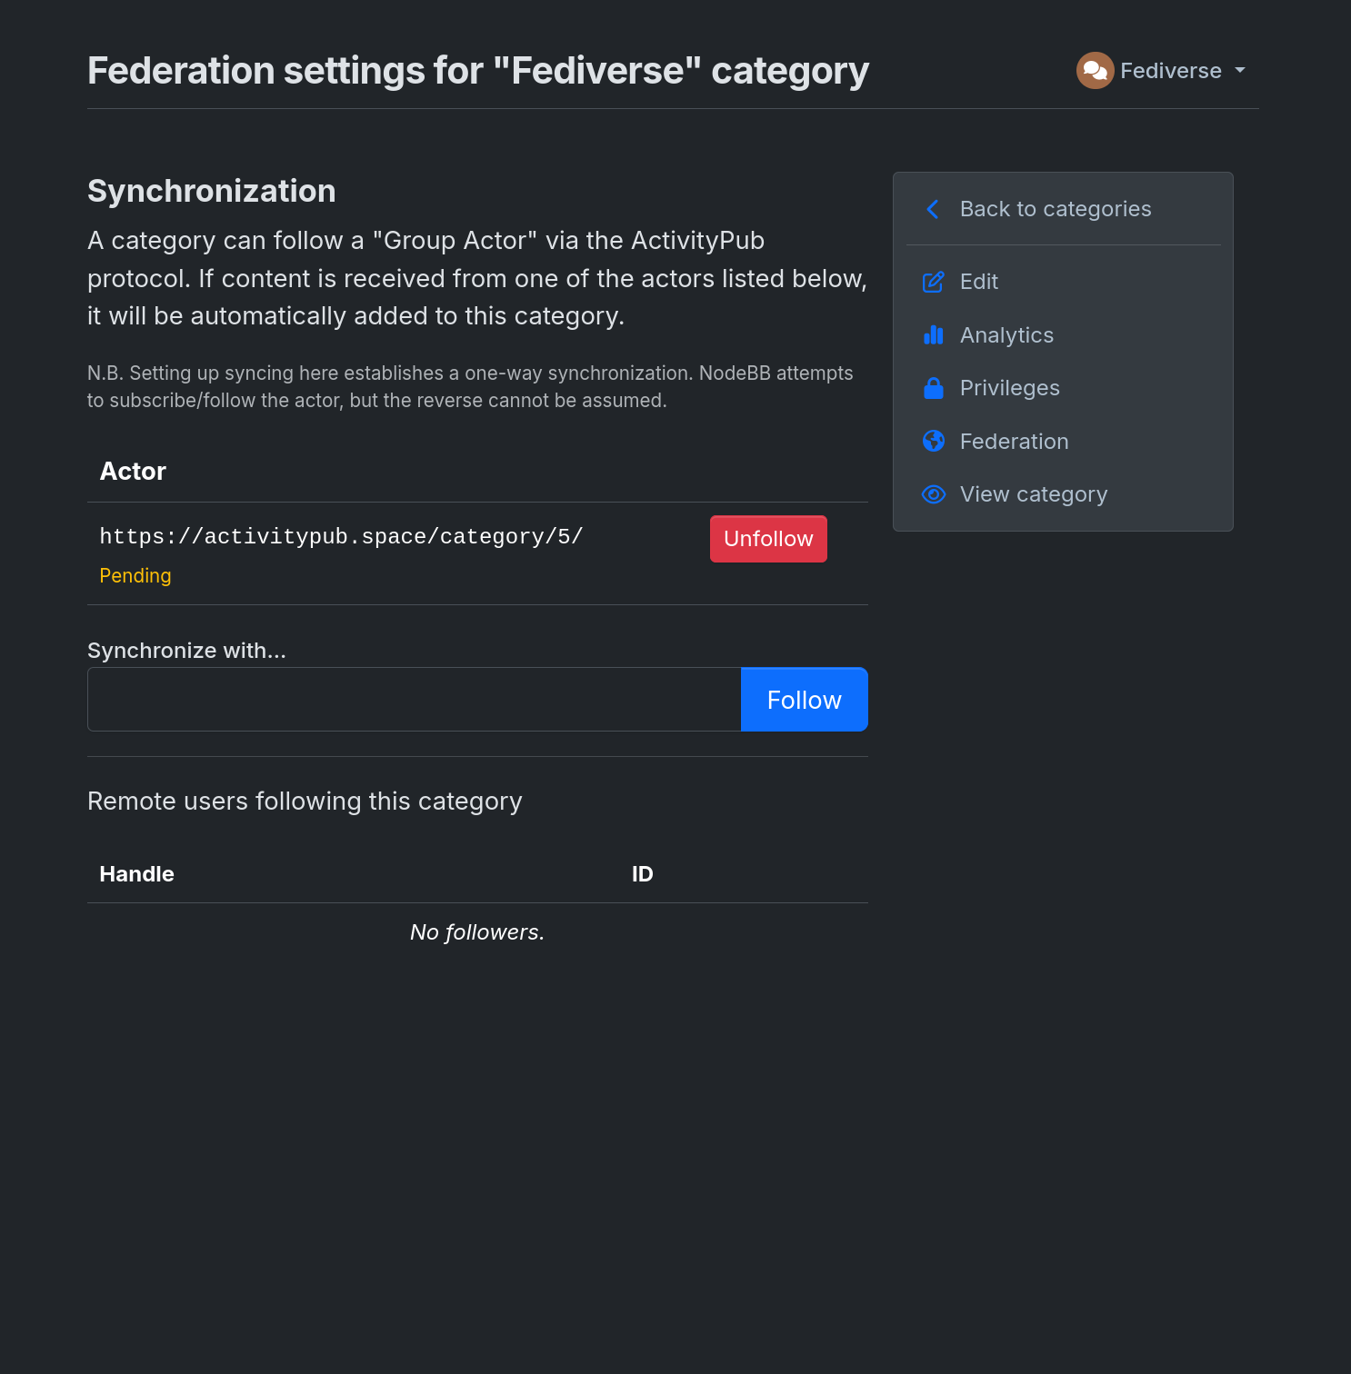Open the View category link

(x=1033, y=494)
